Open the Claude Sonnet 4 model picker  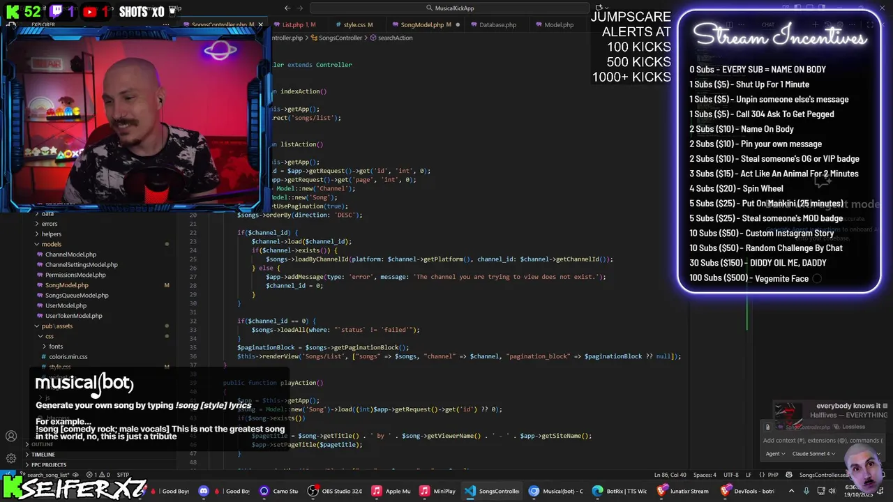pyautogui.click(x=813, y=454)
